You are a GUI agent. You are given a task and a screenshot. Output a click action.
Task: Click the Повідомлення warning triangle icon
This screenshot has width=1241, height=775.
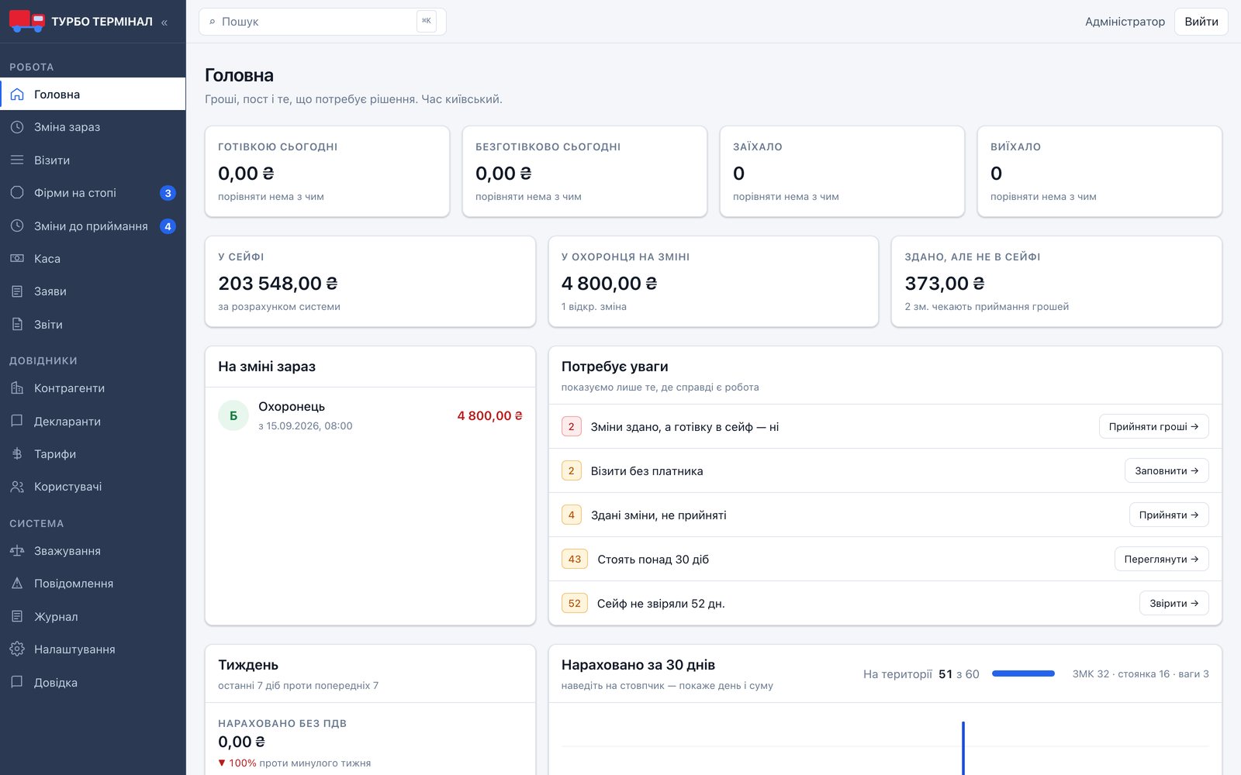[x=17, y=584]
